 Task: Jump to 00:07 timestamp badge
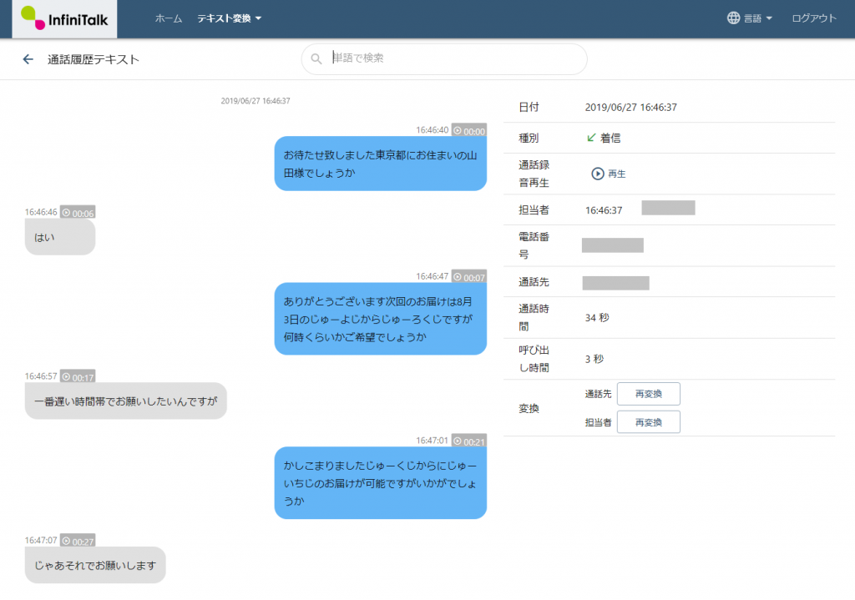pyautogui.click(x=469, y=276)
